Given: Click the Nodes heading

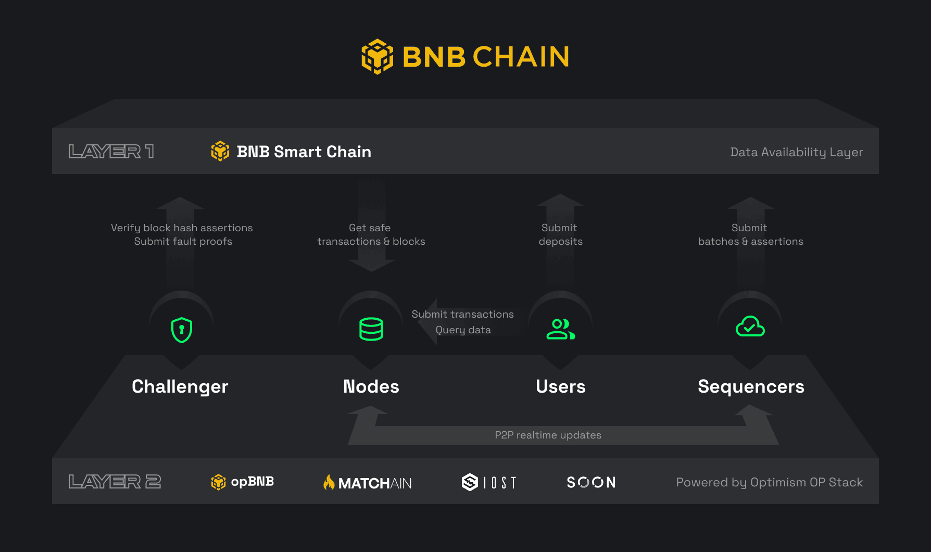Looking at the screenshot, I should pos(371,386).
